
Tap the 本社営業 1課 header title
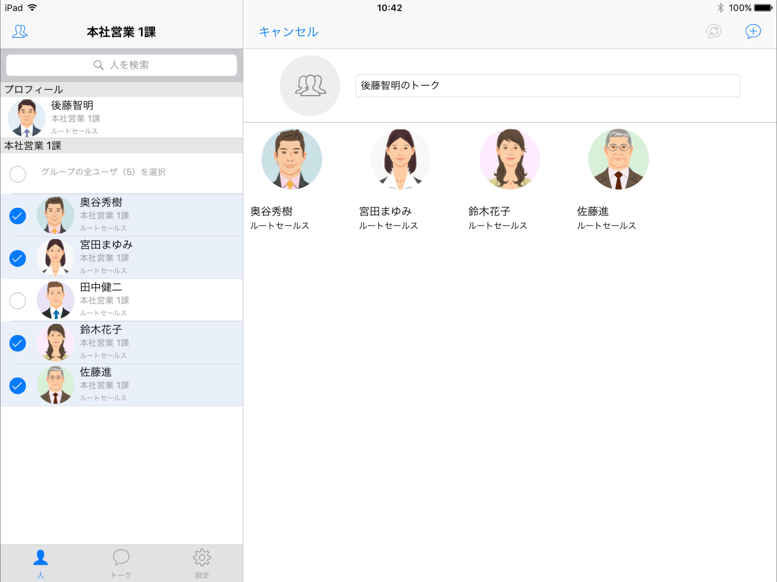pos(121,32)
